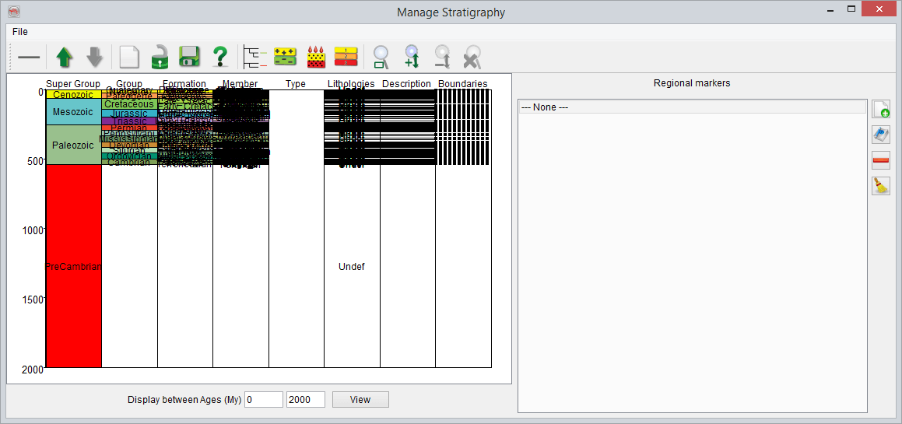Click the start age field showing 0
The height and width of the screenshot is (424, 902).
tap(263, 400)
